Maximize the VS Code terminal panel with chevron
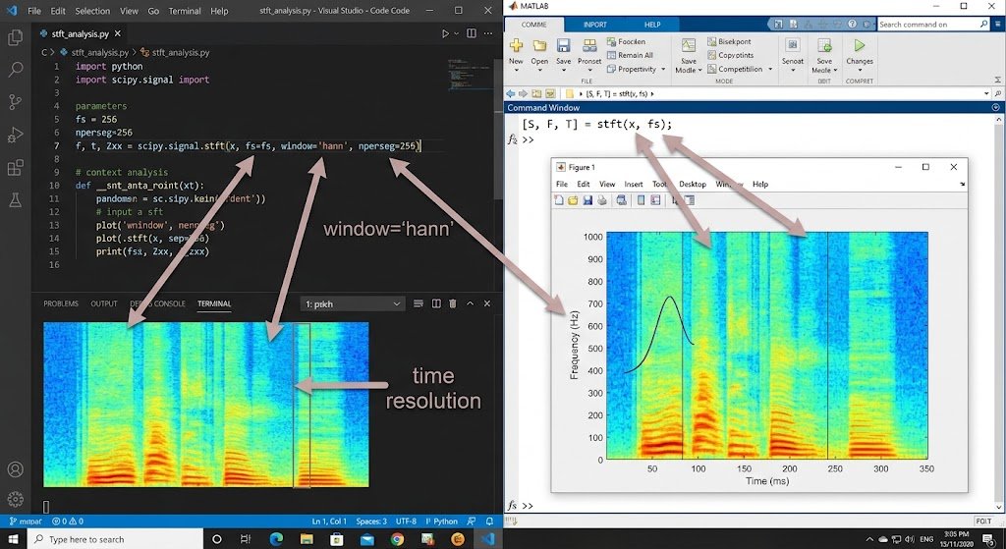1006x549 pixels. point(471,303)
